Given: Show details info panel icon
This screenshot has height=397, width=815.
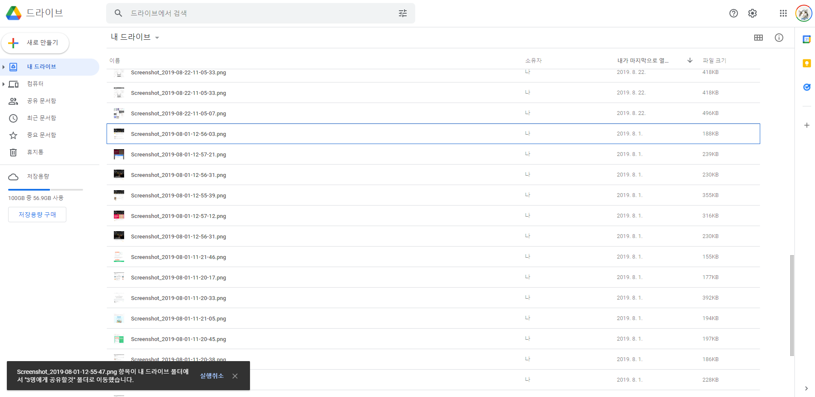Looking at the screenshot, I should coord(779,38).
